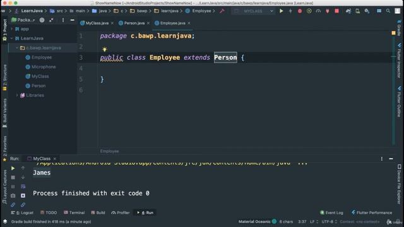Close the MyClass.java tab
This screenshot has height=227, width=404.
[x=112, y=23]
